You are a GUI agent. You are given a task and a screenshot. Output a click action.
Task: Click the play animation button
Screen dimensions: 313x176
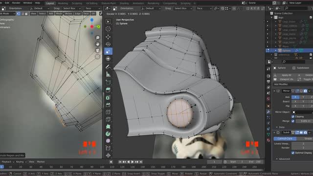pos(132,162)
